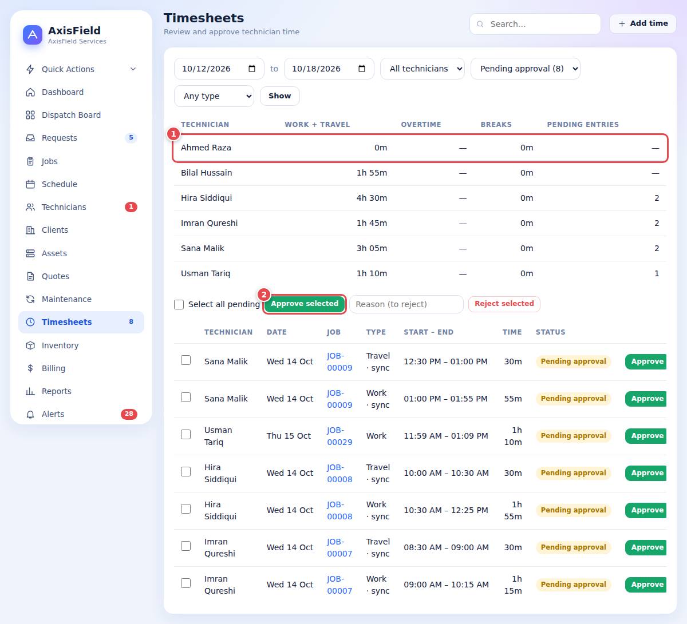This screenshot has height=624, width=687.
Task: Click the Dashboard home icon
Action: point(30,92)
